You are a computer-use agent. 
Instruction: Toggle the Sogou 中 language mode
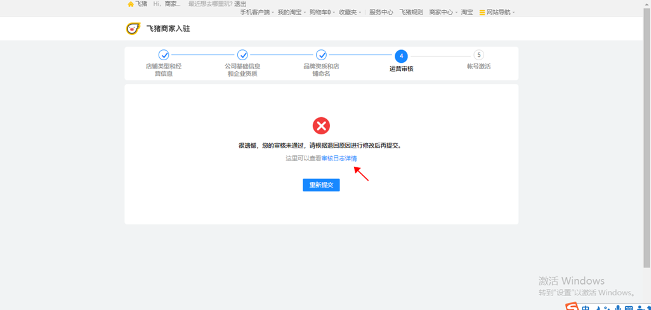click(586, 307)
